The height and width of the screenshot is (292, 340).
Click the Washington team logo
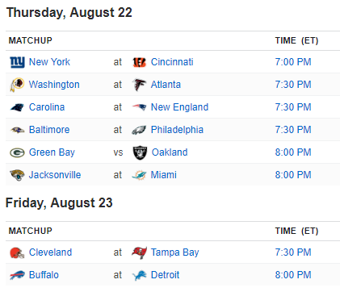pyautogui.click(x=17, y=85)
